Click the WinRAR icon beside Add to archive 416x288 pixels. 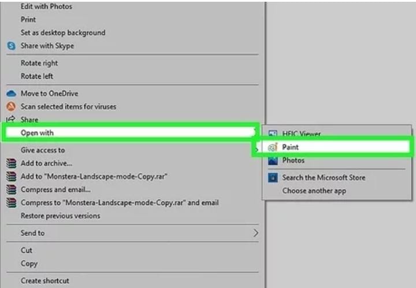point(10,164)
